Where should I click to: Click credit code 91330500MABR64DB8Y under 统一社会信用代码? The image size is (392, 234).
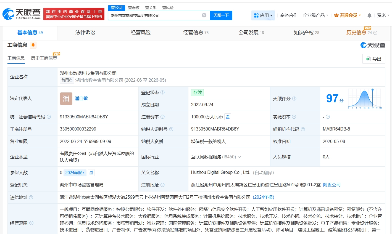(x=84, y=117)
